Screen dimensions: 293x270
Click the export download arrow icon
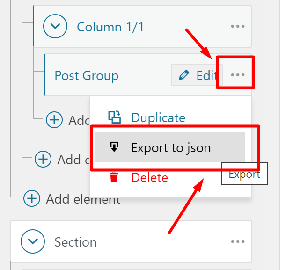coord(114,147)
